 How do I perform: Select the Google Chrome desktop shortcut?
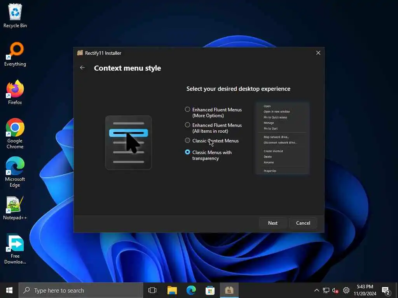[15, 133]
